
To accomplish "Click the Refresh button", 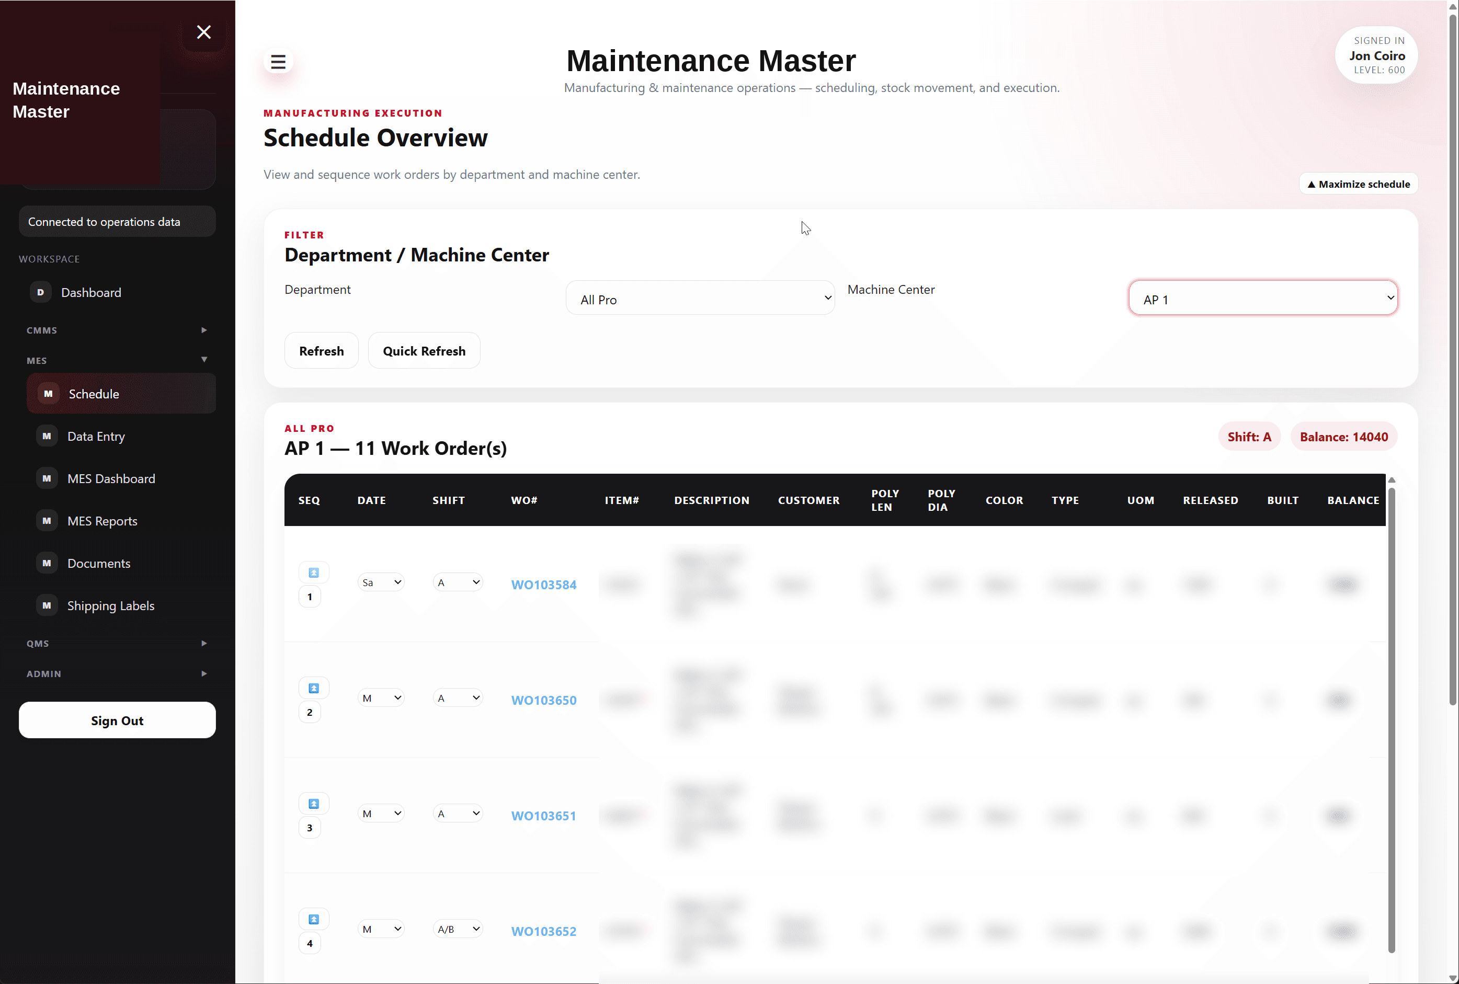I will pos(321,351).
